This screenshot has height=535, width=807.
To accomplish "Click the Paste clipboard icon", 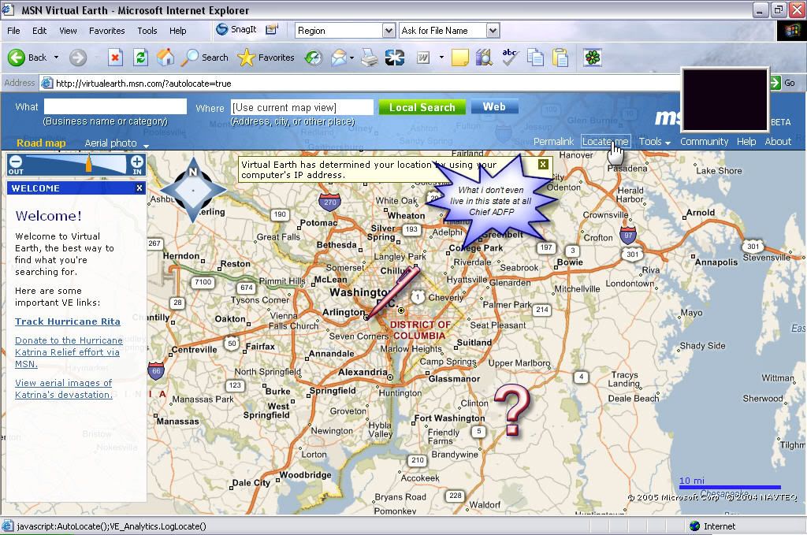I will pyautogui.click(x=560, y=58).
